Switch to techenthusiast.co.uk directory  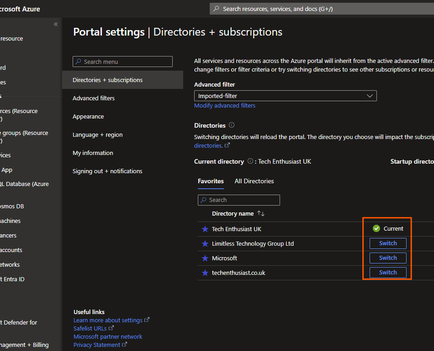[388, 273]
